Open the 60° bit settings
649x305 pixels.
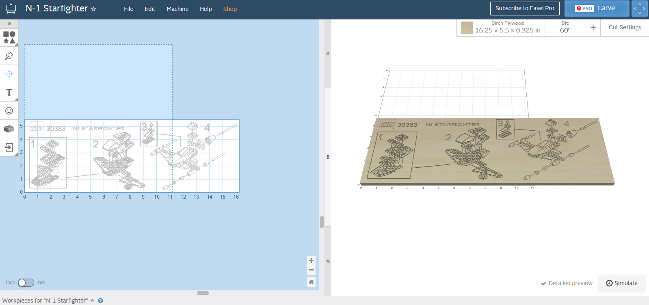tap(565, 27)
